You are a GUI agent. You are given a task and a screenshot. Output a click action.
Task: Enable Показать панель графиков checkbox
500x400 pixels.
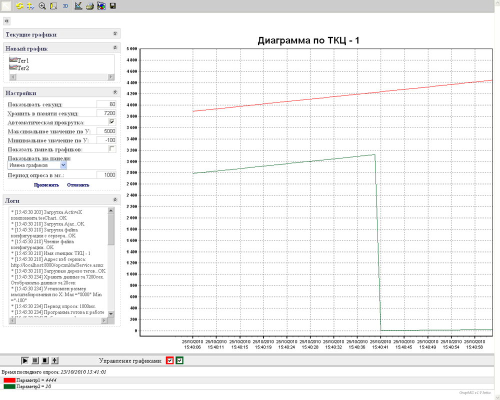coord(112,149)
